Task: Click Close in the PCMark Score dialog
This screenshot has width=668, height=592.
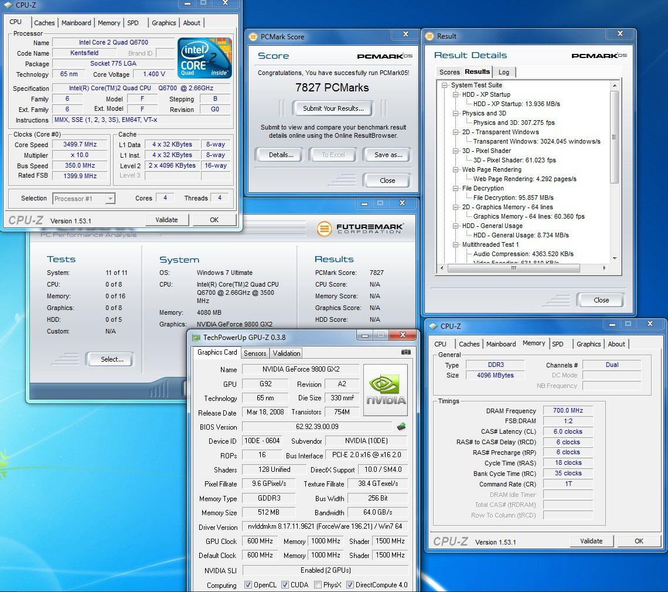Action: (x=387, y=181)
